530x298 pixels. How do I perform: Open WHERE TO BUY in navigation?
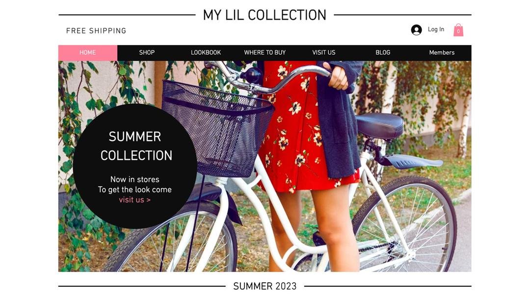pyautogui.click(x=265, y=52)
